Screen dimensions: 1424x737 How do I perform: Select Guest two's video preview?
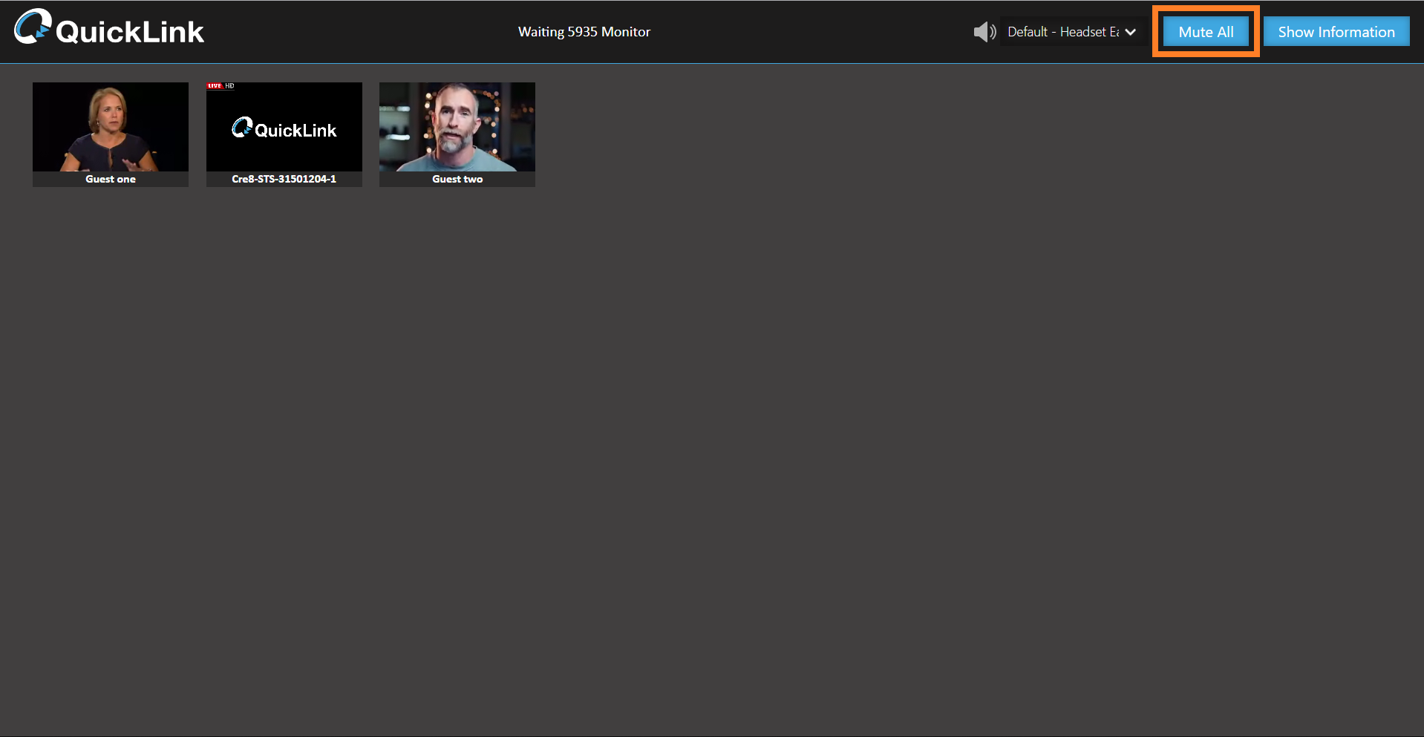tap(457, 127)
